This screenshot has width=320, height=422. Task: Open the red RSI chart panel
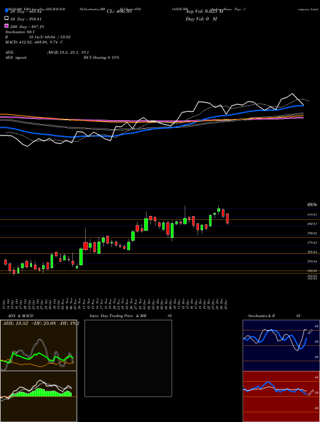click(281, 396)
